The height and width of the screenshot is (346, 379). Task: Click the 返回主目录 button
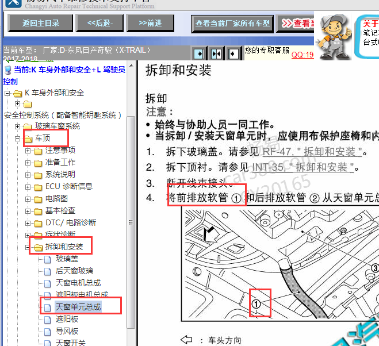pyautogui.click(x=40, y=23)
